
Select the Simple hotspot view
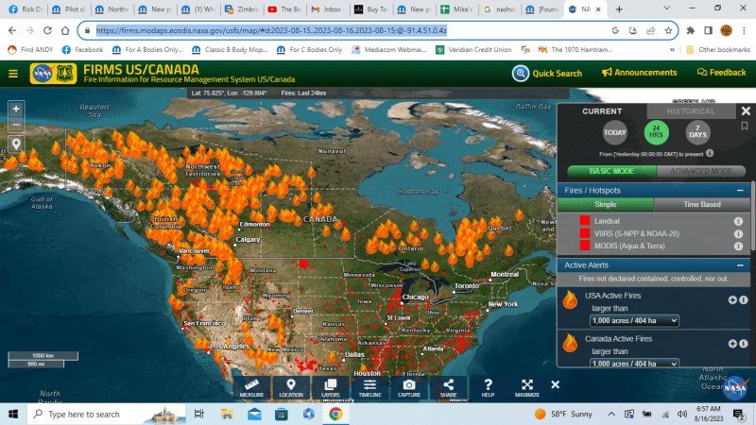click(x=606, y=204)
